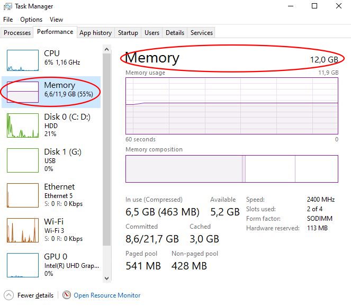The image size is (351, 306).
Task: Select the GPU 0 mini graph
Action: pos(23,265)
